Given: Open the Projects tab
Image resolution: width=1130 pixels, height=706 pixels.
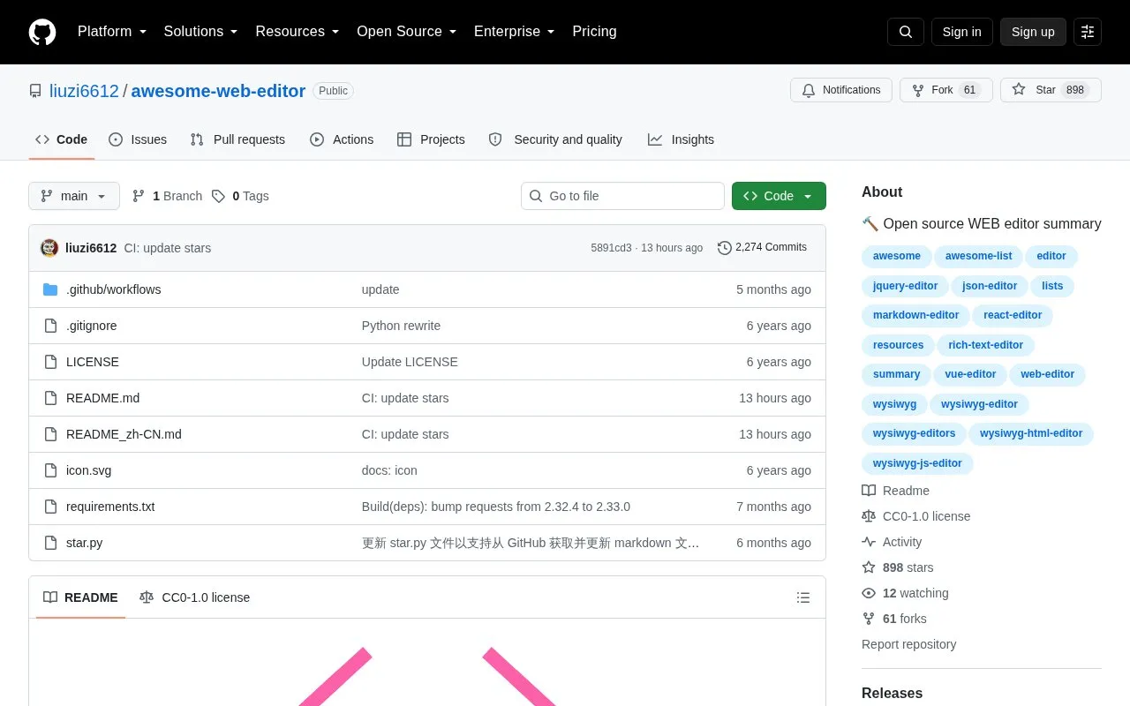Looking at the screenshot, I should coord(431,139).
